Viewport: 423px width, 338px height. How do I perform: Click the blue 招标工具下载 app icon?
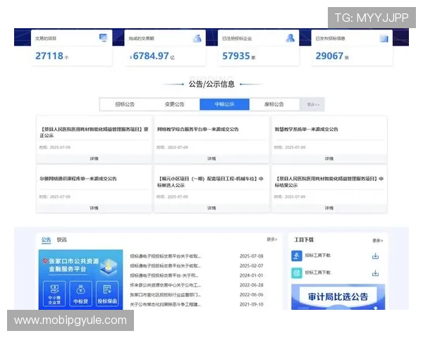297,256
